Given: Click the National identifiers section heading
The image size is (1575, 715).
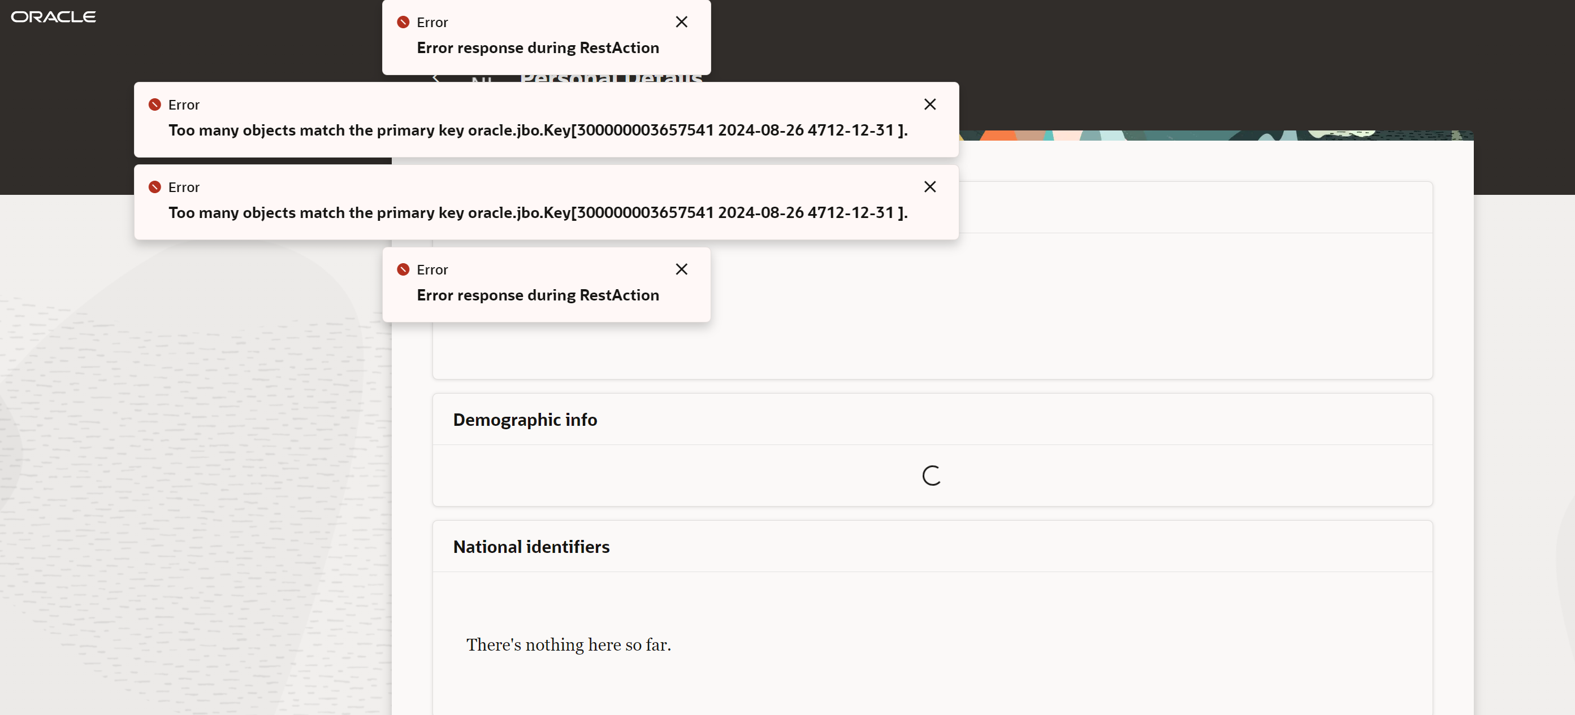Looking at the screenshot, I should (531, 547).
